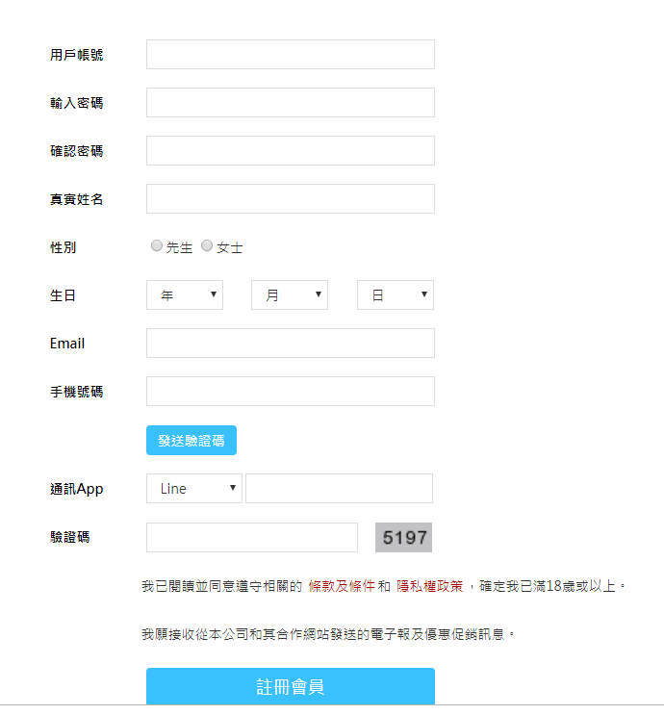Viewport: 664px width, 715px height.
Task: Click the 驗證碼 captcha input field
Action: pyautogui.click(x=251, y=538)
